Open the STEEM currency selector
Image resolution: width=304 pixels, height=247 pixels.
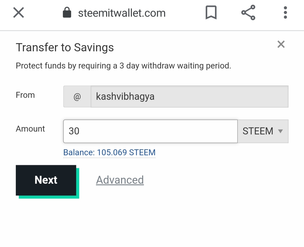pyautogui.click(x=263, y=131)
